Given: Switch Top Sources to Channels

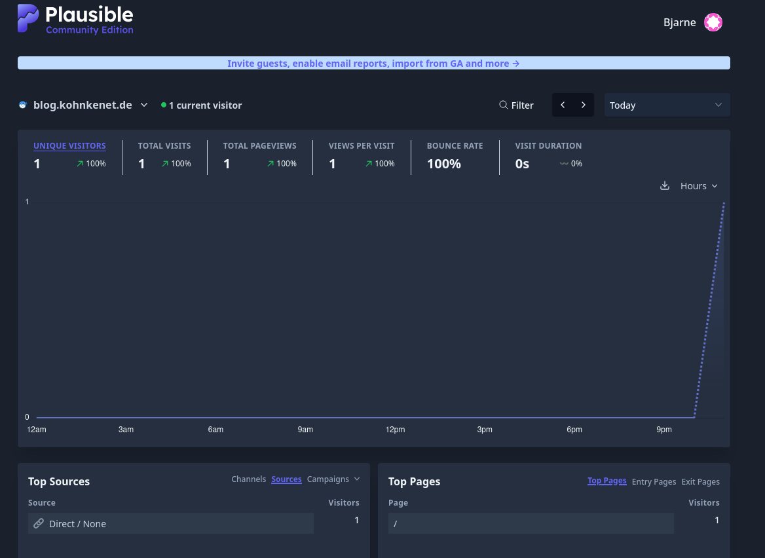Looking at the screenshot, I should [x=249, y=479].
